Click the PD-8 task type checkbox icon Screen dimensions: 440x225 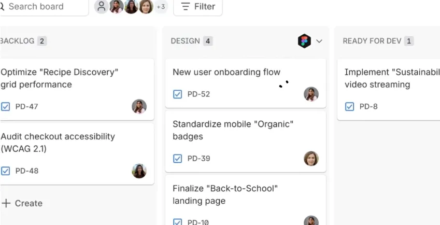click(349, 106)
